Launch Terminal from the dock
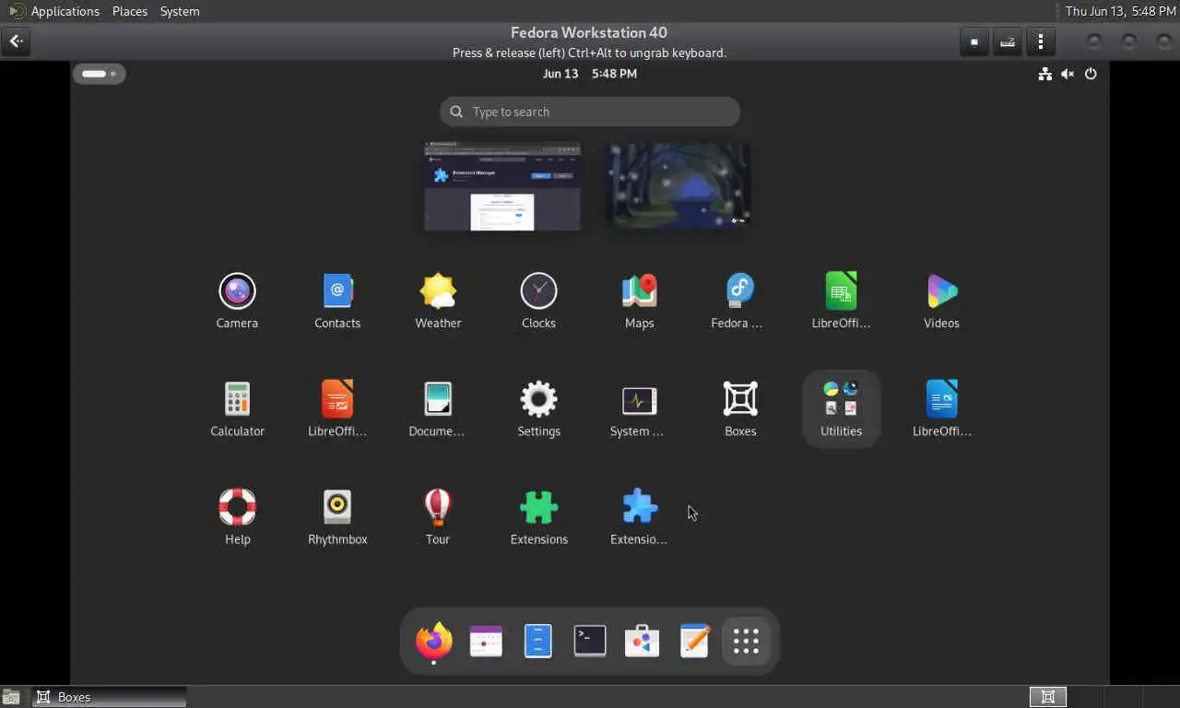 pyautogui.click(x=590, y=641)
